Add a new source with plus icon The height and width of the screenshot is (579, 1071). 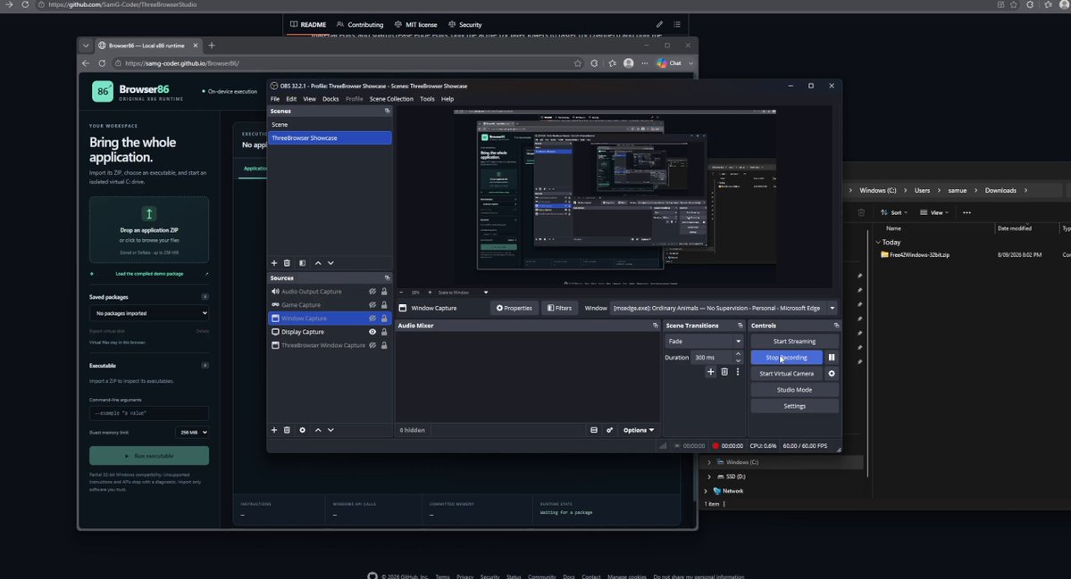[x=274, y=430]
